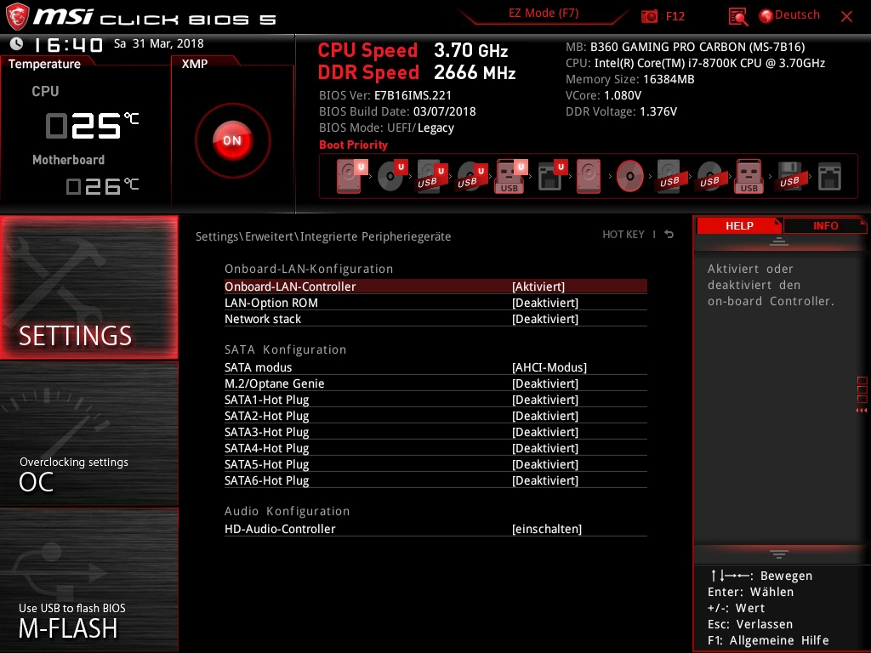
Task: Click the MSI dragon shield logo
Action: pyautogui.click(x=17, y=17)
